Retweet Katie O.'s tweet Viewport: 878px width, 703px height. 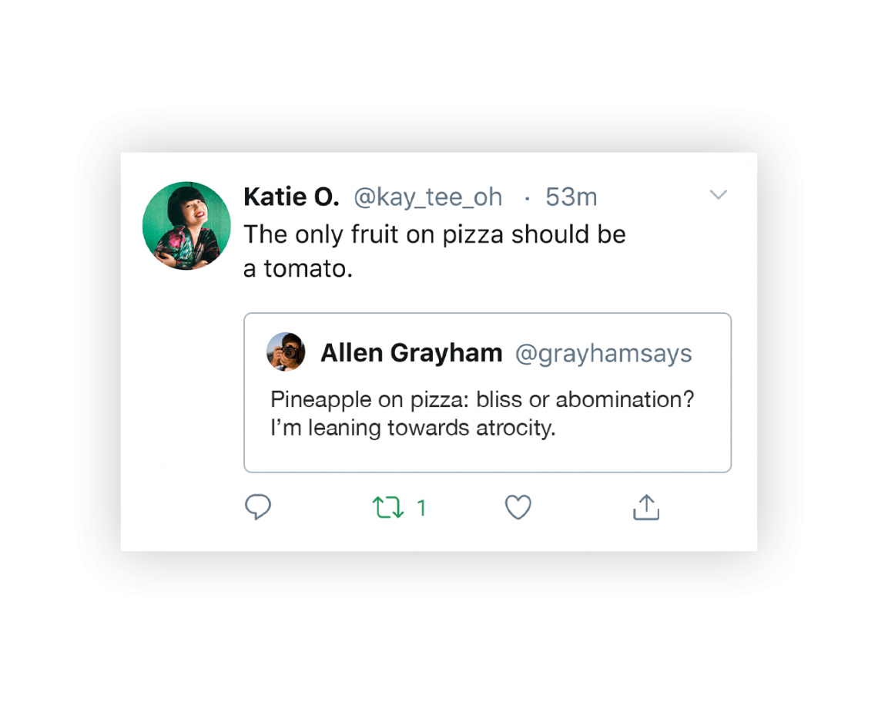click(388, 507)
